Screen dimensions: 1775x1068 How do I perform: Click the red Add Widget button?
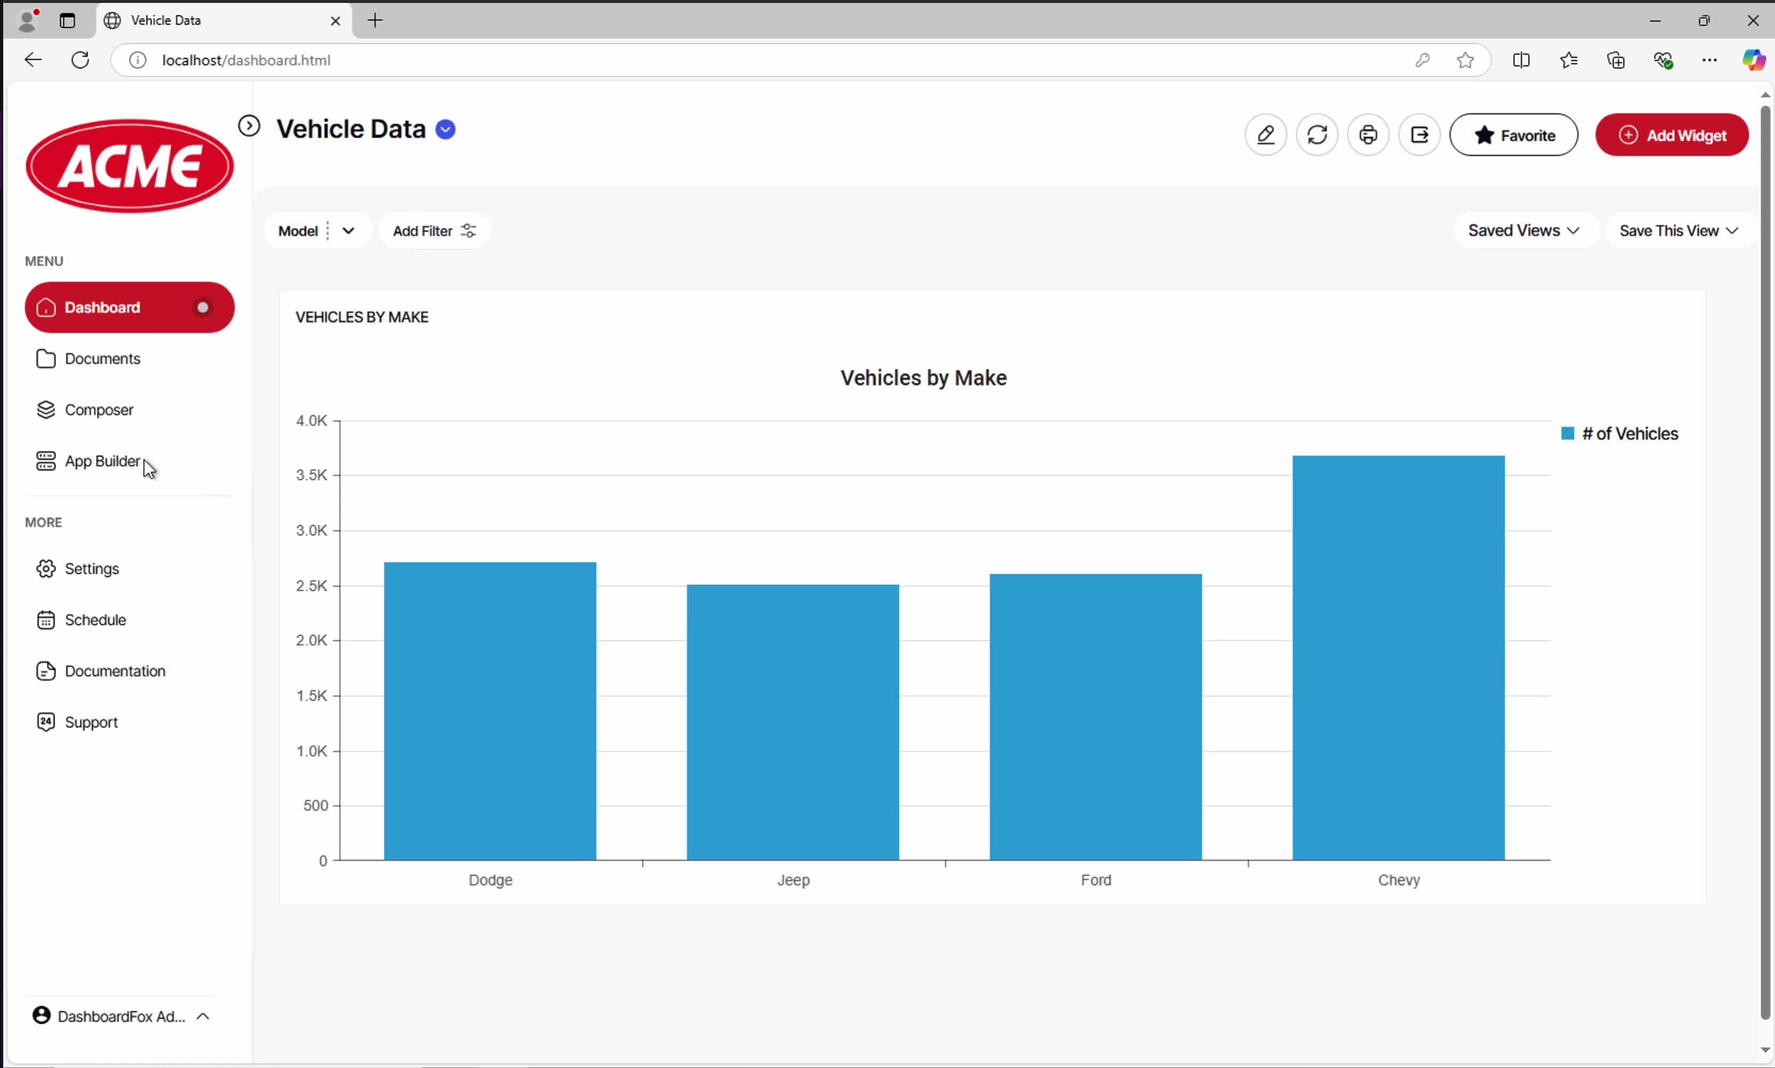click(x=1672, y=135)
